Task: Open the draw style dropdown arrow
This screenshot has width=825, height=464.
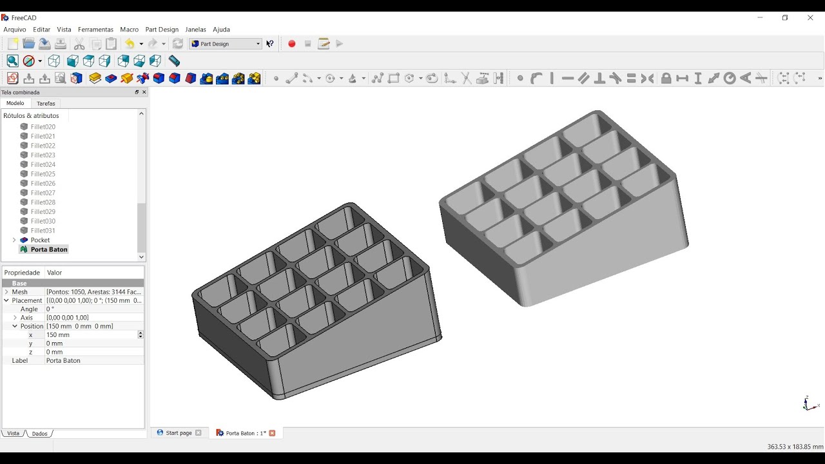Action: (40, 61)
